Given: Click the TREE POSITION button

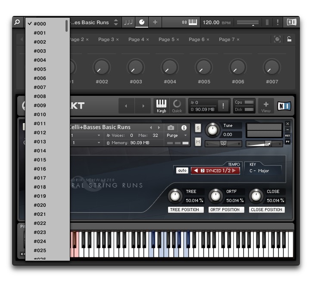Looking at the screenshot, I should (x=186, y=210).
